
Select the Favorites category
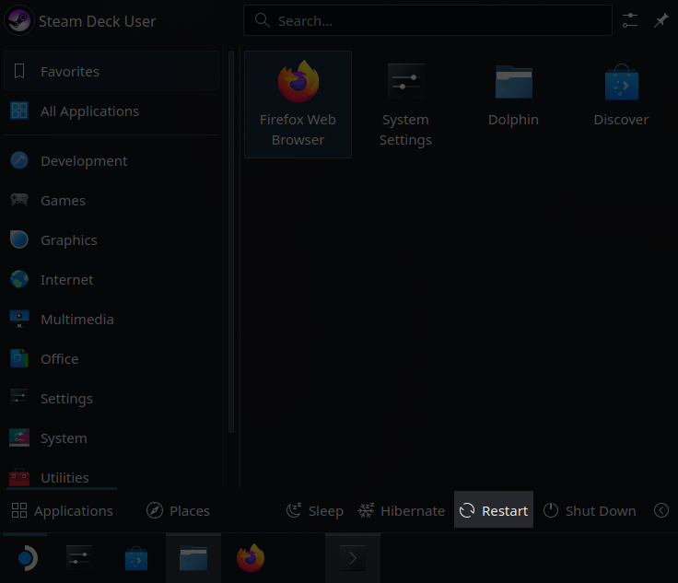(111, 72)
